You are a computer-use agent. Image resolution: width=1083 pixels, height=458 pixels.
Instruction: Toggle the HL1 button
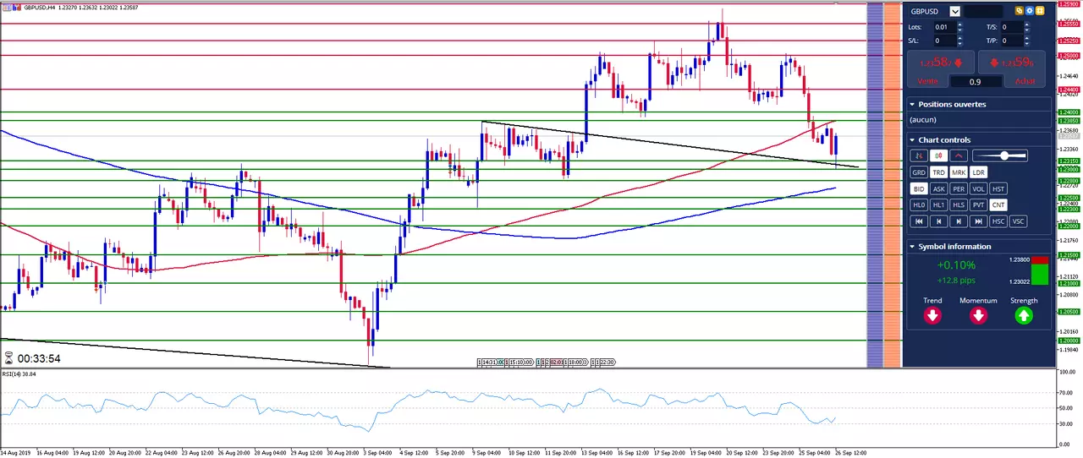tap(939, 205)
